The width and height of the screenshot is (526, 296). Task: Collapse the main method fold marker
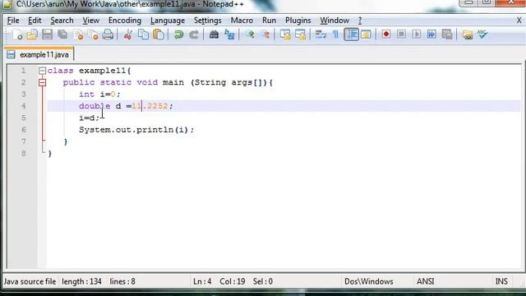[x=42, y=82]
